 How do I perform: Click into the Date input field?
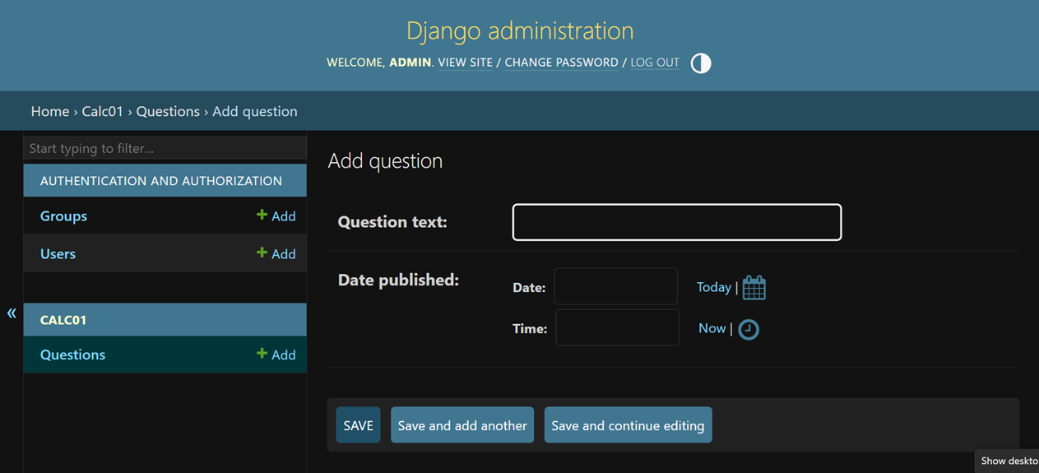pos(615,287)
